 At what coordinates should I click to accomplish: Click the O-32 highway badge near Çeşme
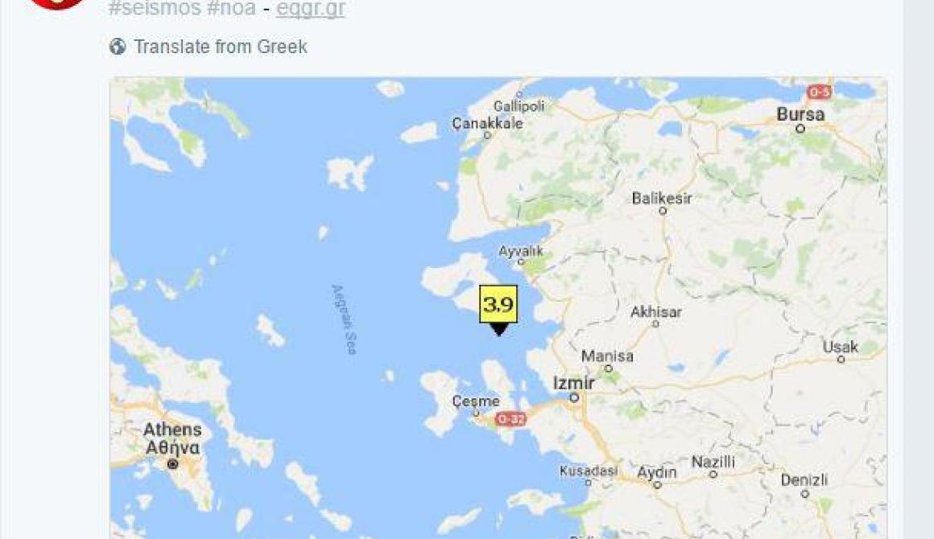tap(510, 419)
